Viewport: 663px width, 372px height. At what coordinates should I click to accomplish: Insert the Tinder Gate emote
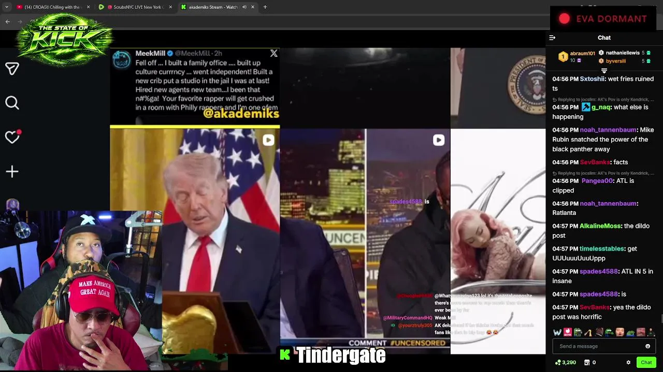pyautogui.click(x=568, y=333)
